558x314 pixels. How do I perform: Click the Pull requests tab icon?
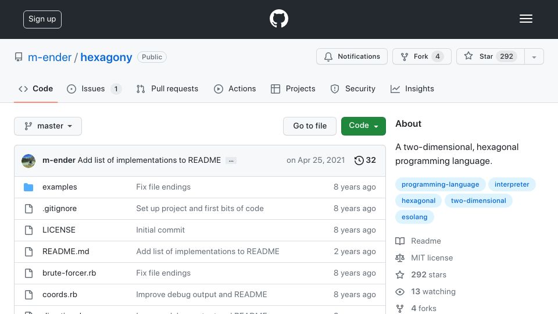click(x=141, y=88)
